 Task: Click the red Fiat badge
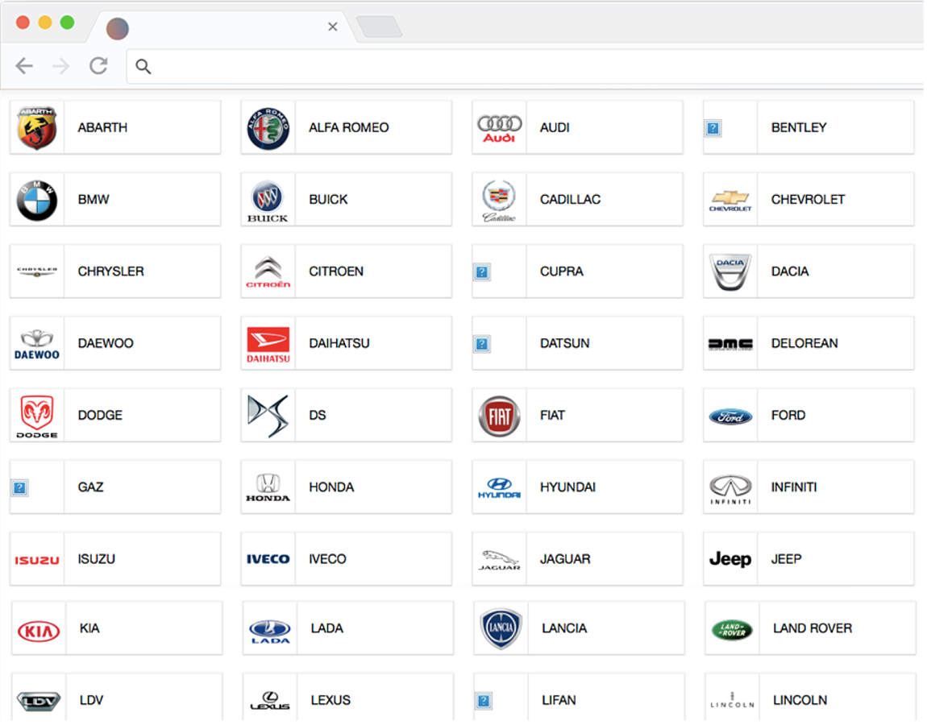[499, 416]
